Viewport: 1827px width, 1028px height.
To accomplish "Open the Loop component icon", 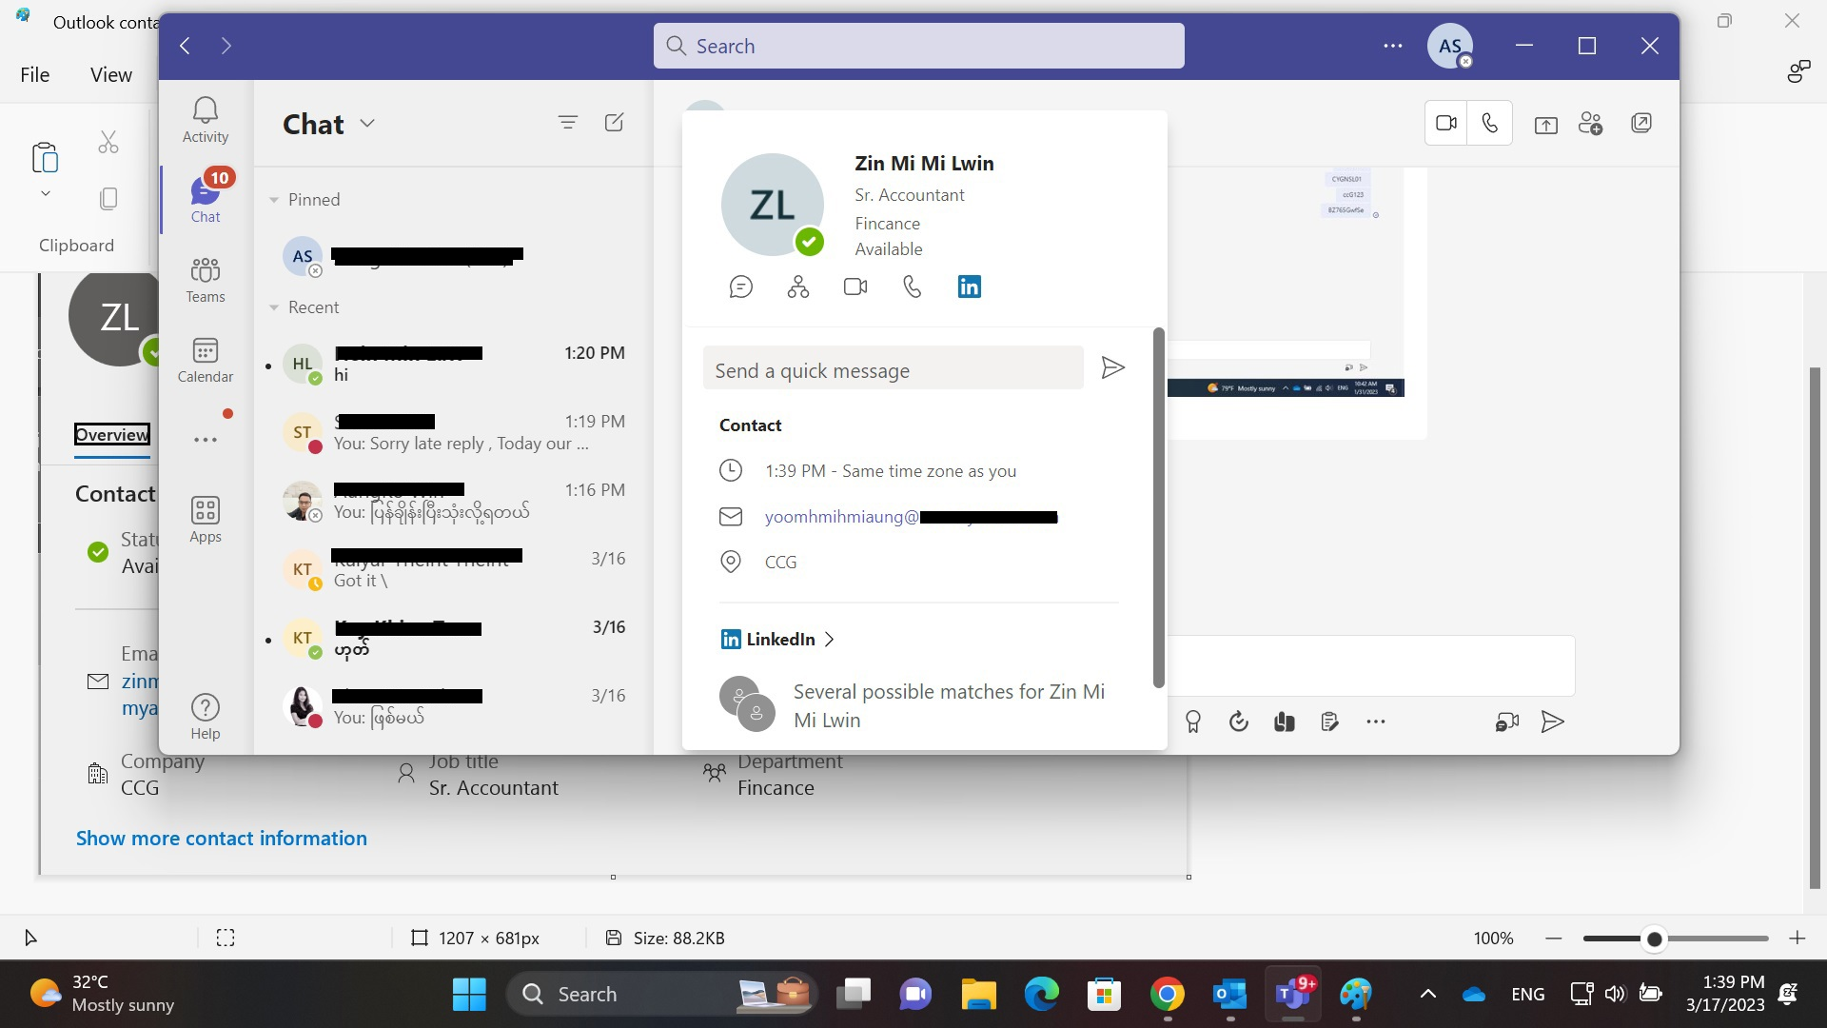I will [x=1284, y=722].
